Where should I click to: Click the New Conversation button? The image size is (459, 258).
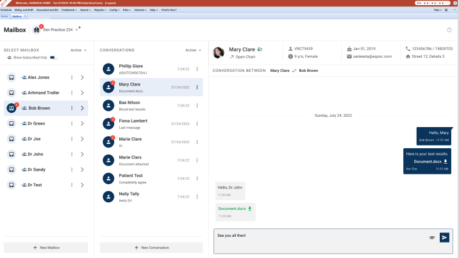click(151, 248)
